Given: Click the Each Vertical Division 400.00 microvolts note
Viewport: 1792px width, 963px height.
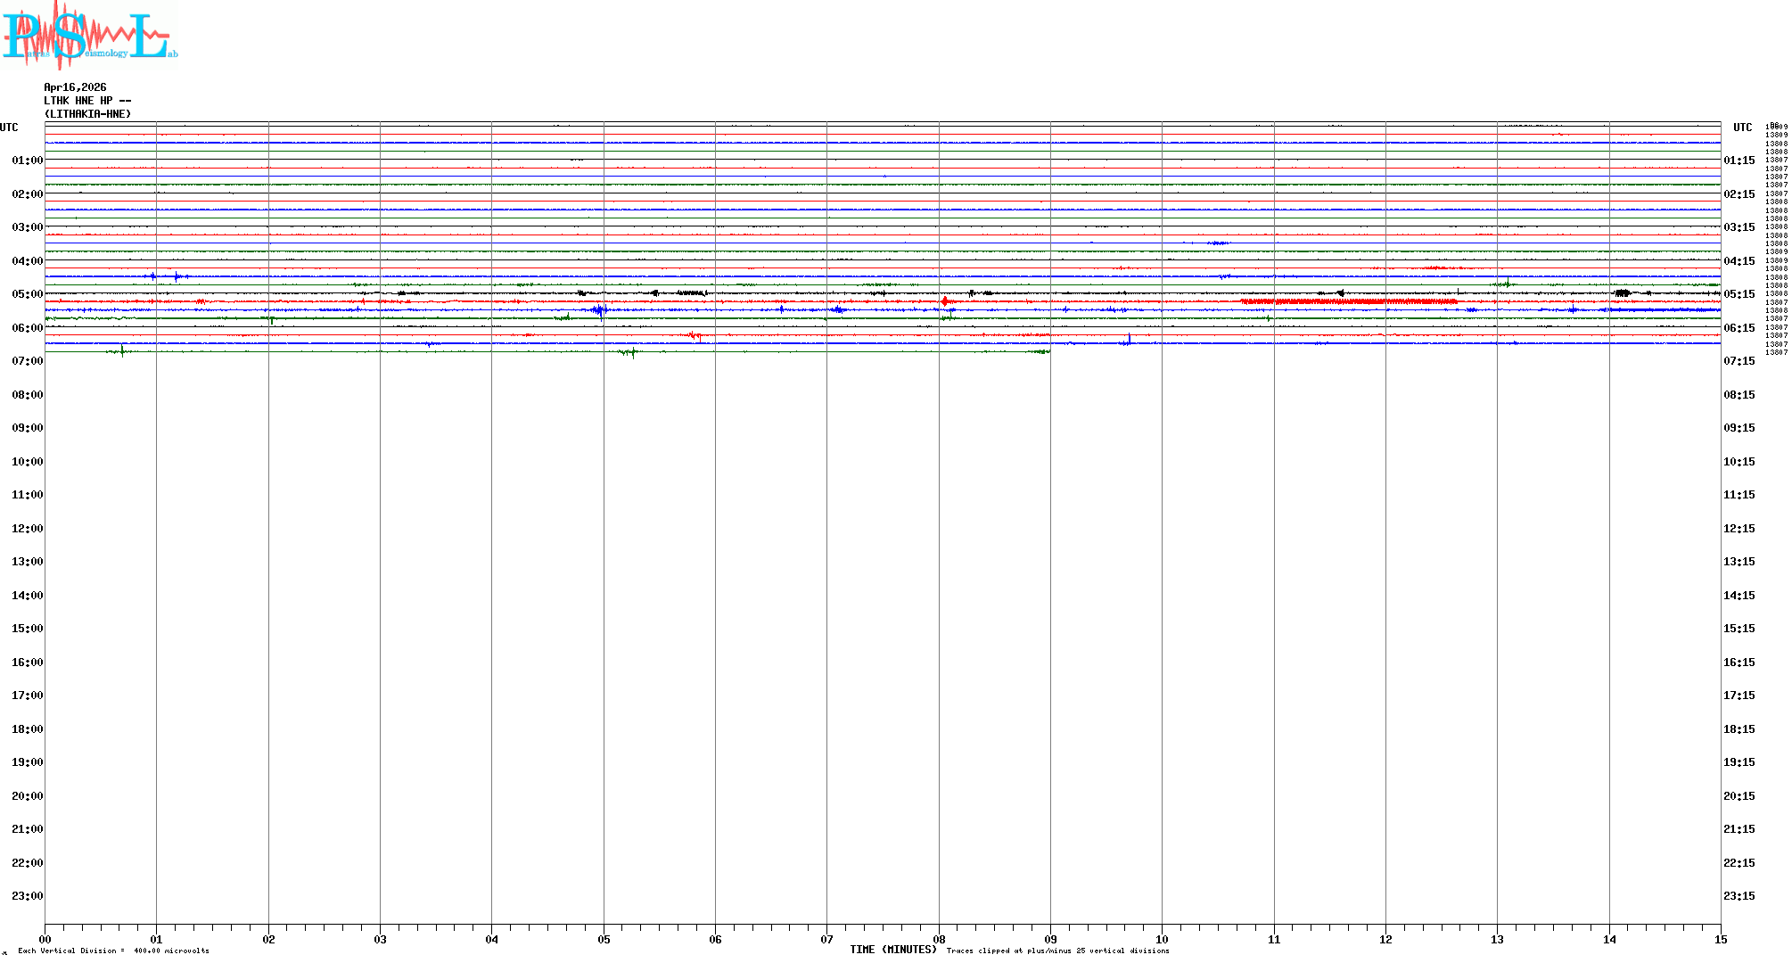Looking at the screenshot, I should point(113,951).
